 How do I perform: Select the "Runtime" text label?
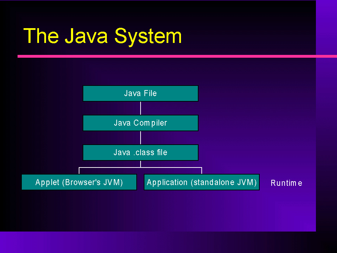click(x=286, y=183)
